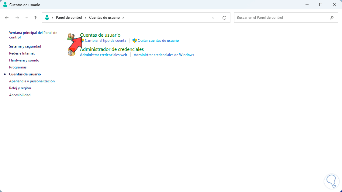The image size is (342, 192).
Task: Open the recent locations dropdown arrow
Action: pyautogui.click(x=26, y=18)
